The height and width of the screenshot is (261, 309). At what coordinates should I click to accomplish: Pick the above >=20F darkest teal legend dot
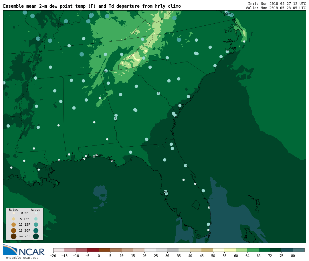(36, 236)
